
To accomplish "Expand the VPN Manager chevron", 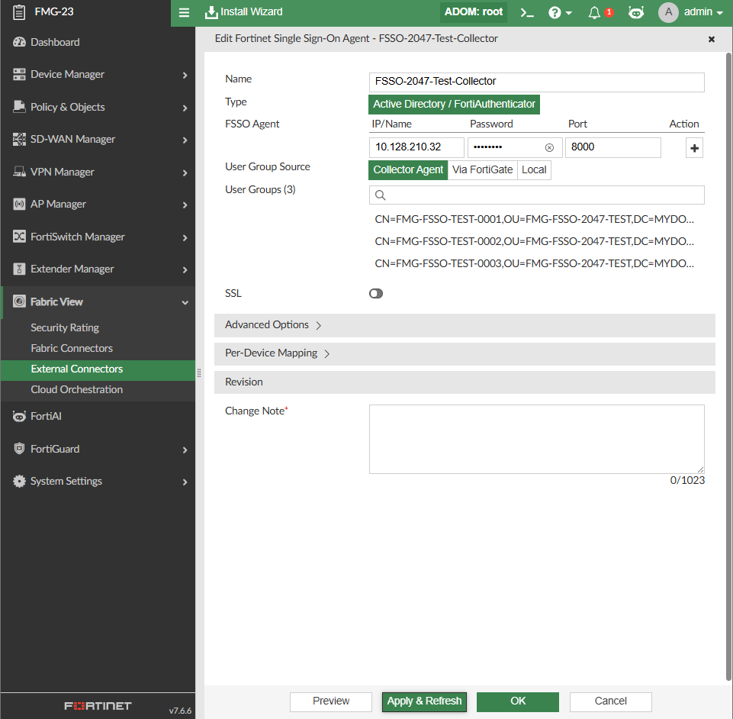I will [x=185, y=173].
